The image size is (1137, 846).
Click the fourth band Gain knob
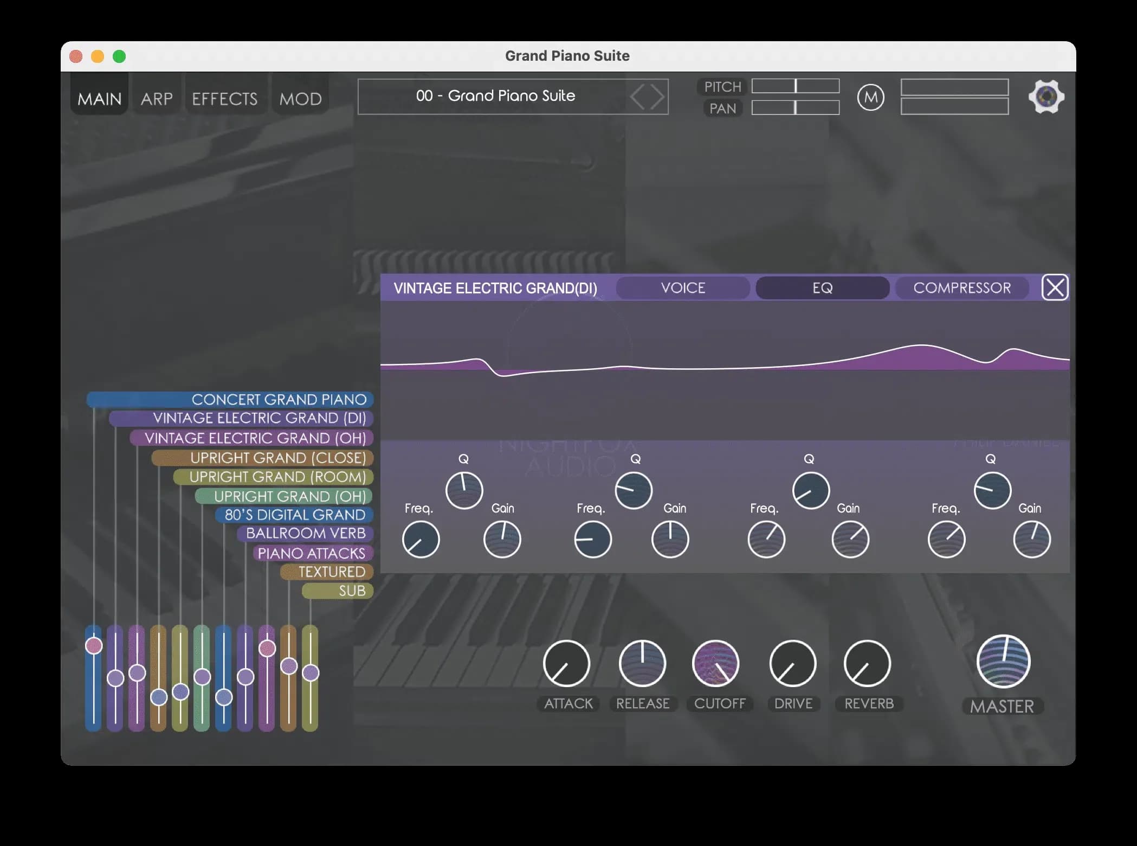1031,539
